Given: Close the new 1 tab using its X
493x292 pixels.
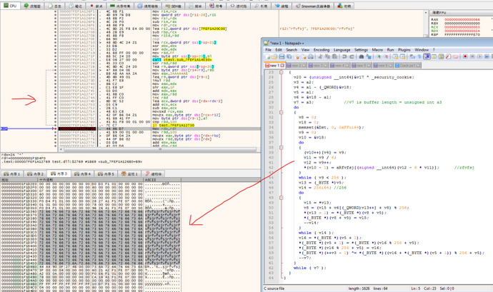Looking at the screenshot, I should point(281,66).
